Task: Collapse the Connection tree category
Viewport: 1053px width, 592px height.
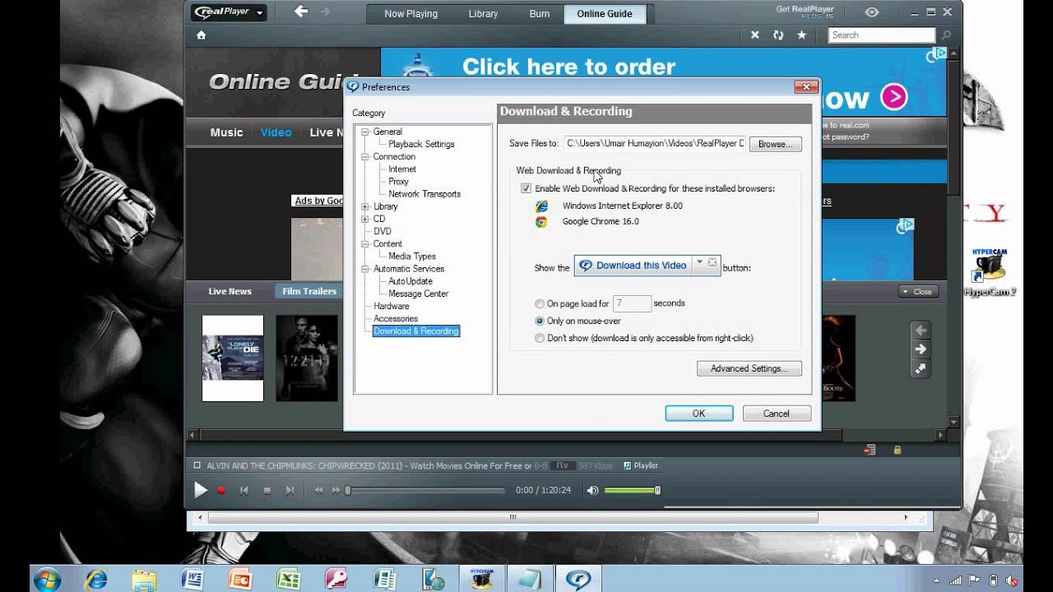Action: (365, 156)
